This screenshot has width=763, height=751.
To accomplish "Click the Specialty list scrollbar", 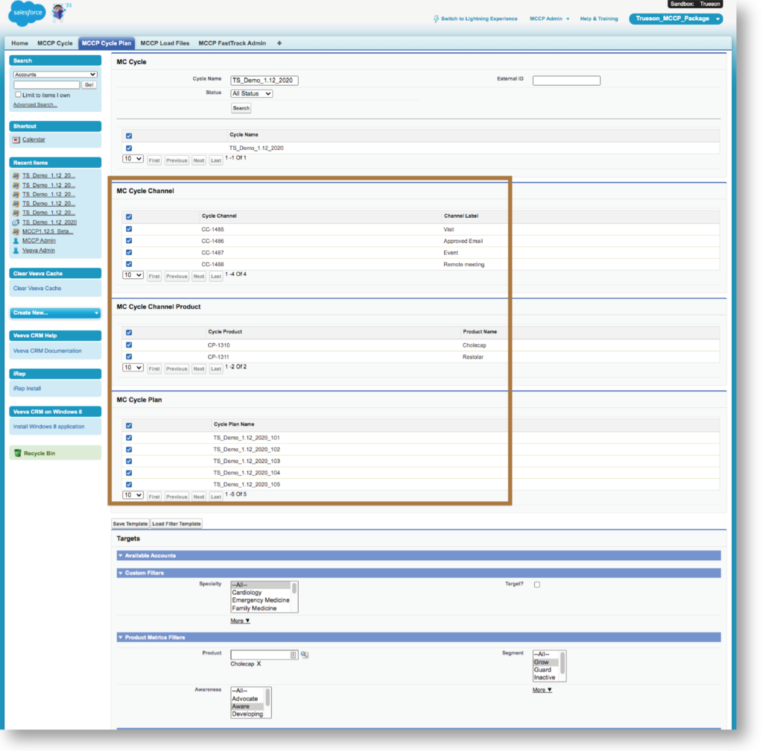I will point(294,597).
